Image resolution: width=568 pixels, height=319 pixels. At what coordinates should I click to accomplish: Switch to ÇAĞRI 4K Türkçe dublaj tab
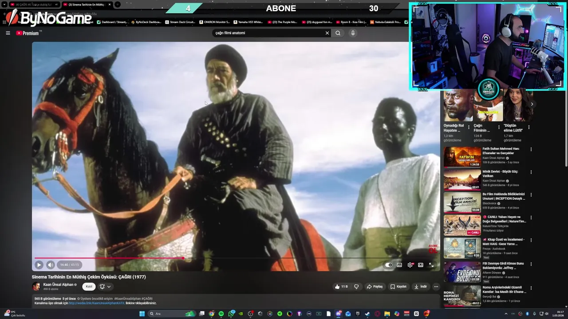pos(34,4)
